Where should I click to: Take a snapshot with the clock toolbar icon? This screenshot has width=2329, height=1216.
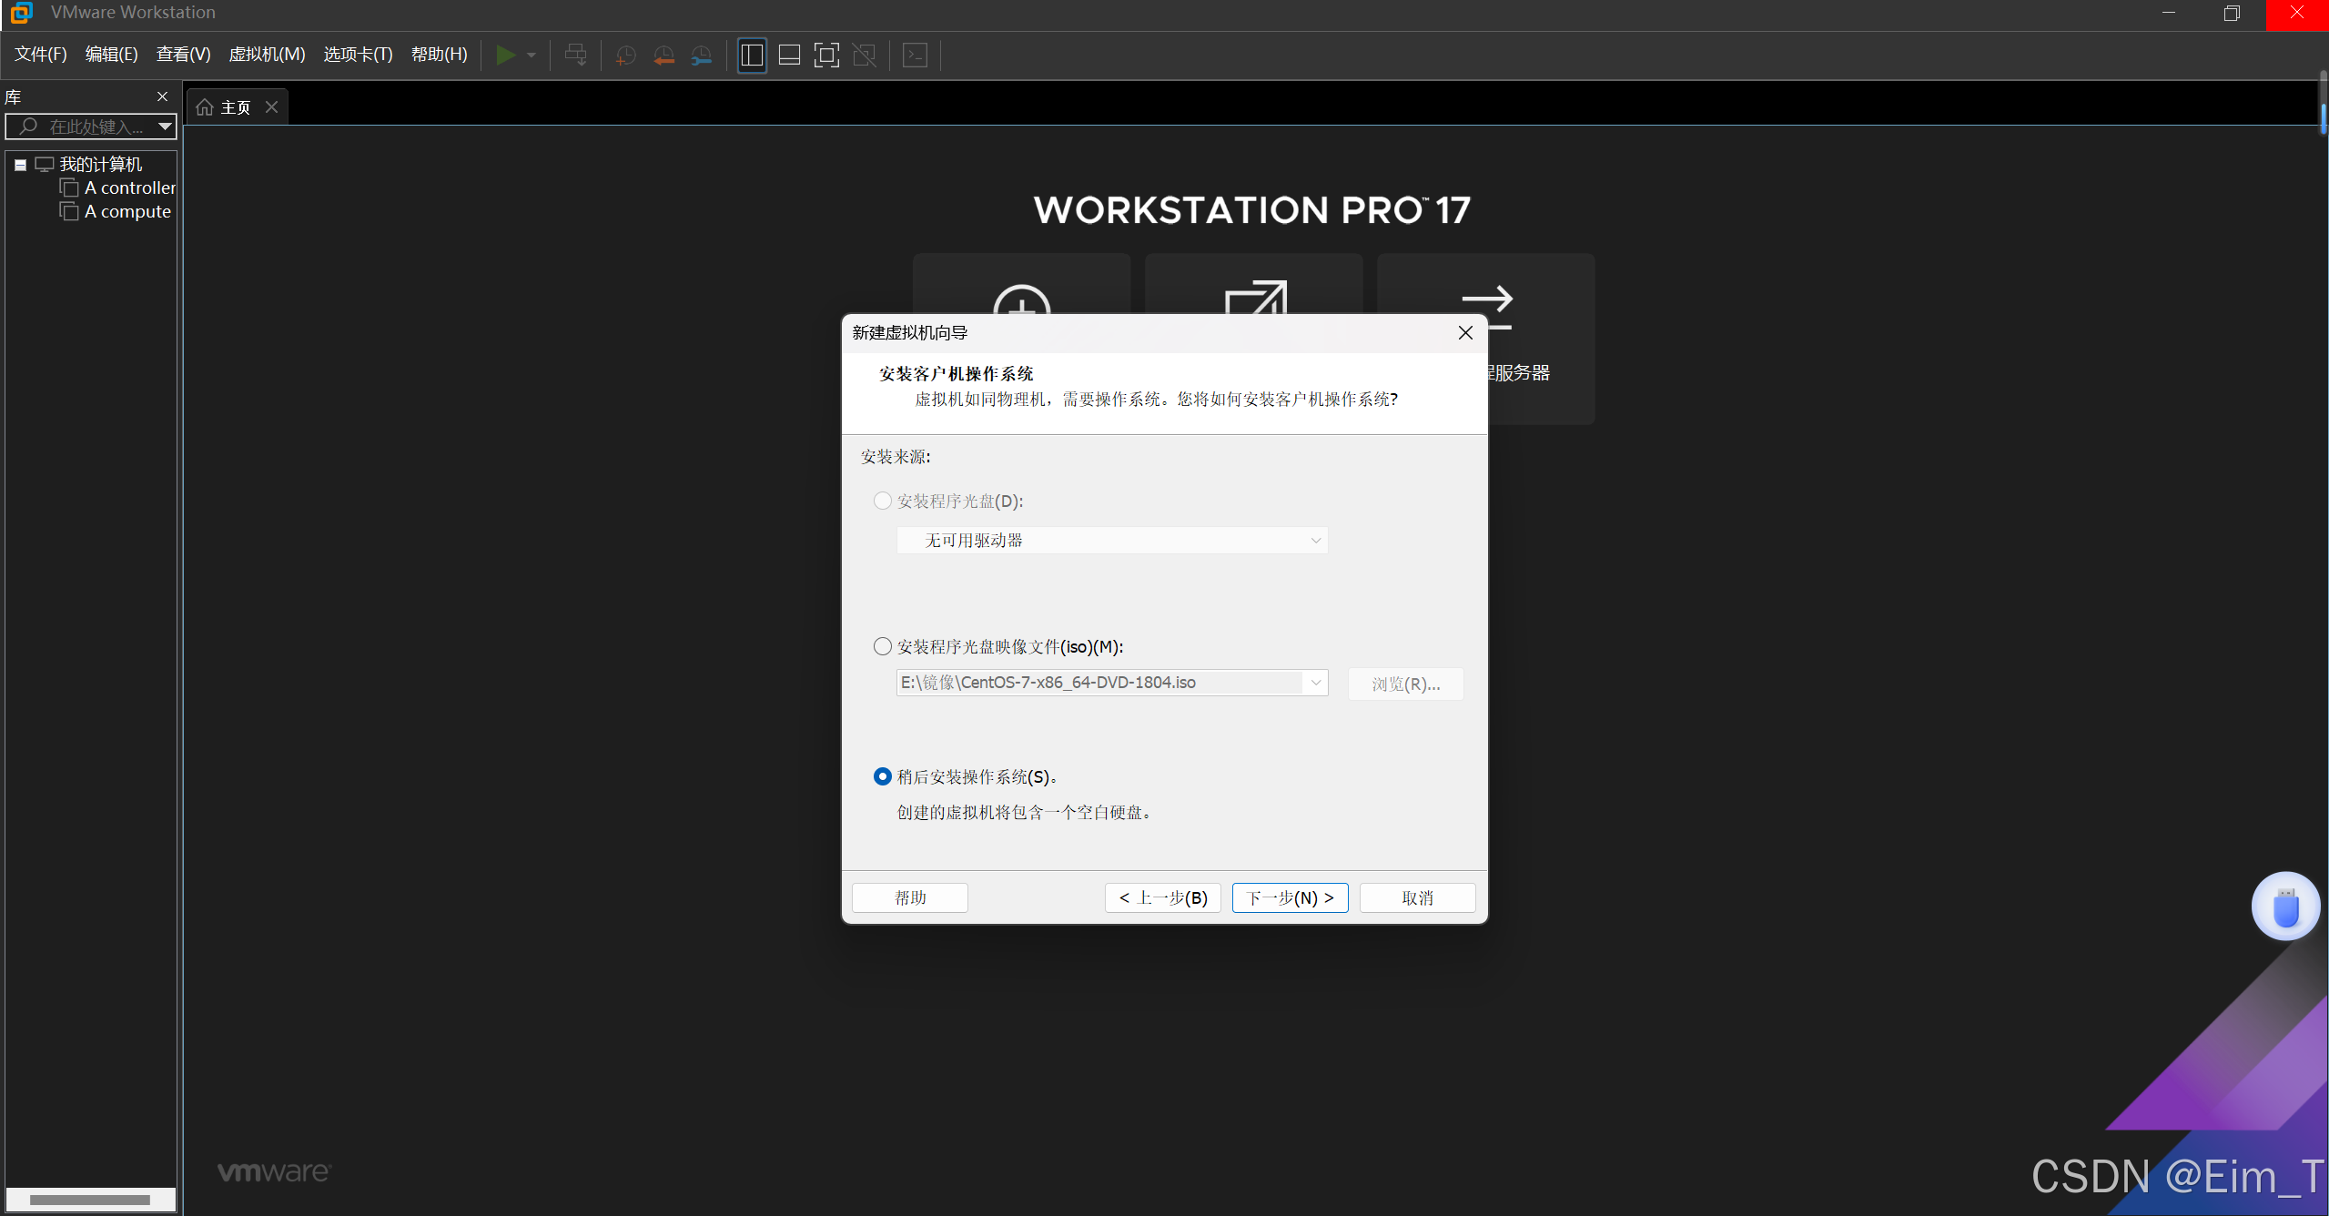coord(625,56)
